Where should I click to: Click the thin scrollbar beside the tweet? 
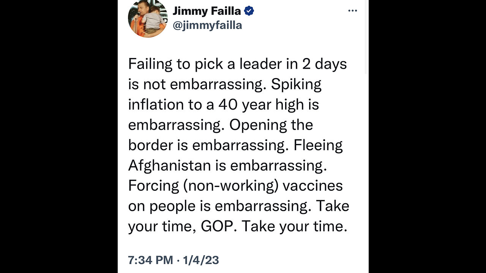[x=366, y=37]
